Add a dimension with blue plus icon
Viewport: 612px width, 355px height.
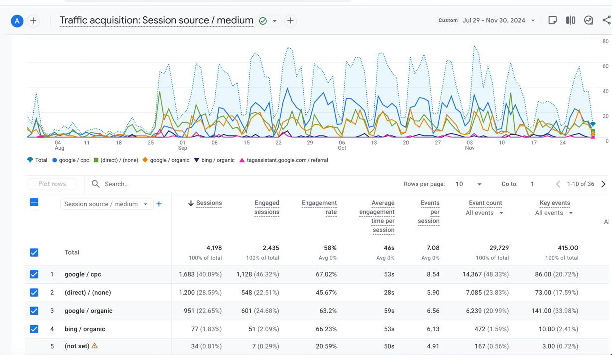tap(159, 204)
